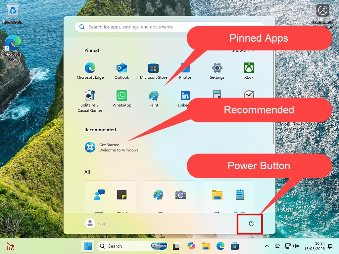339x254 pixels.
Task: Click the 'Recommended' section heading
Action: coord(100,130)
